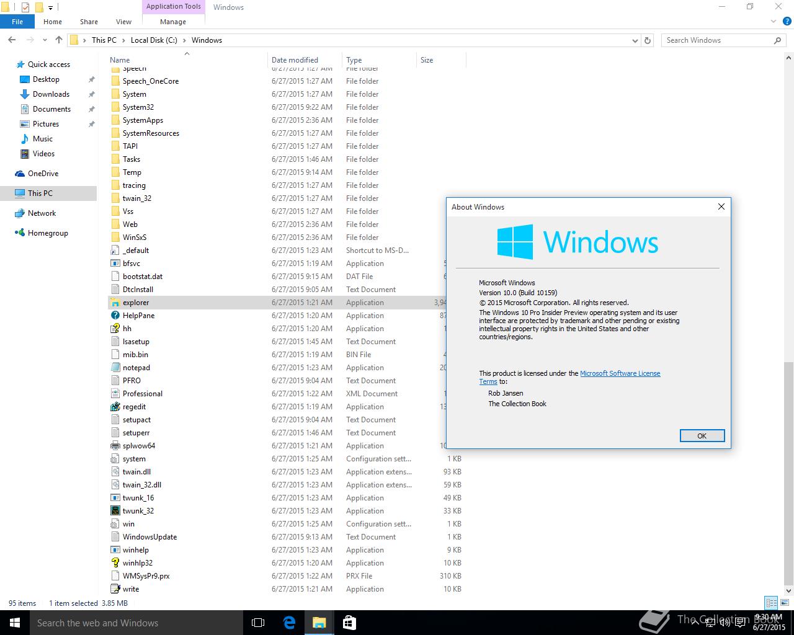The image size is (794, 635).
Task: Select Network in the navigation pane
Action: click(42, 213)
